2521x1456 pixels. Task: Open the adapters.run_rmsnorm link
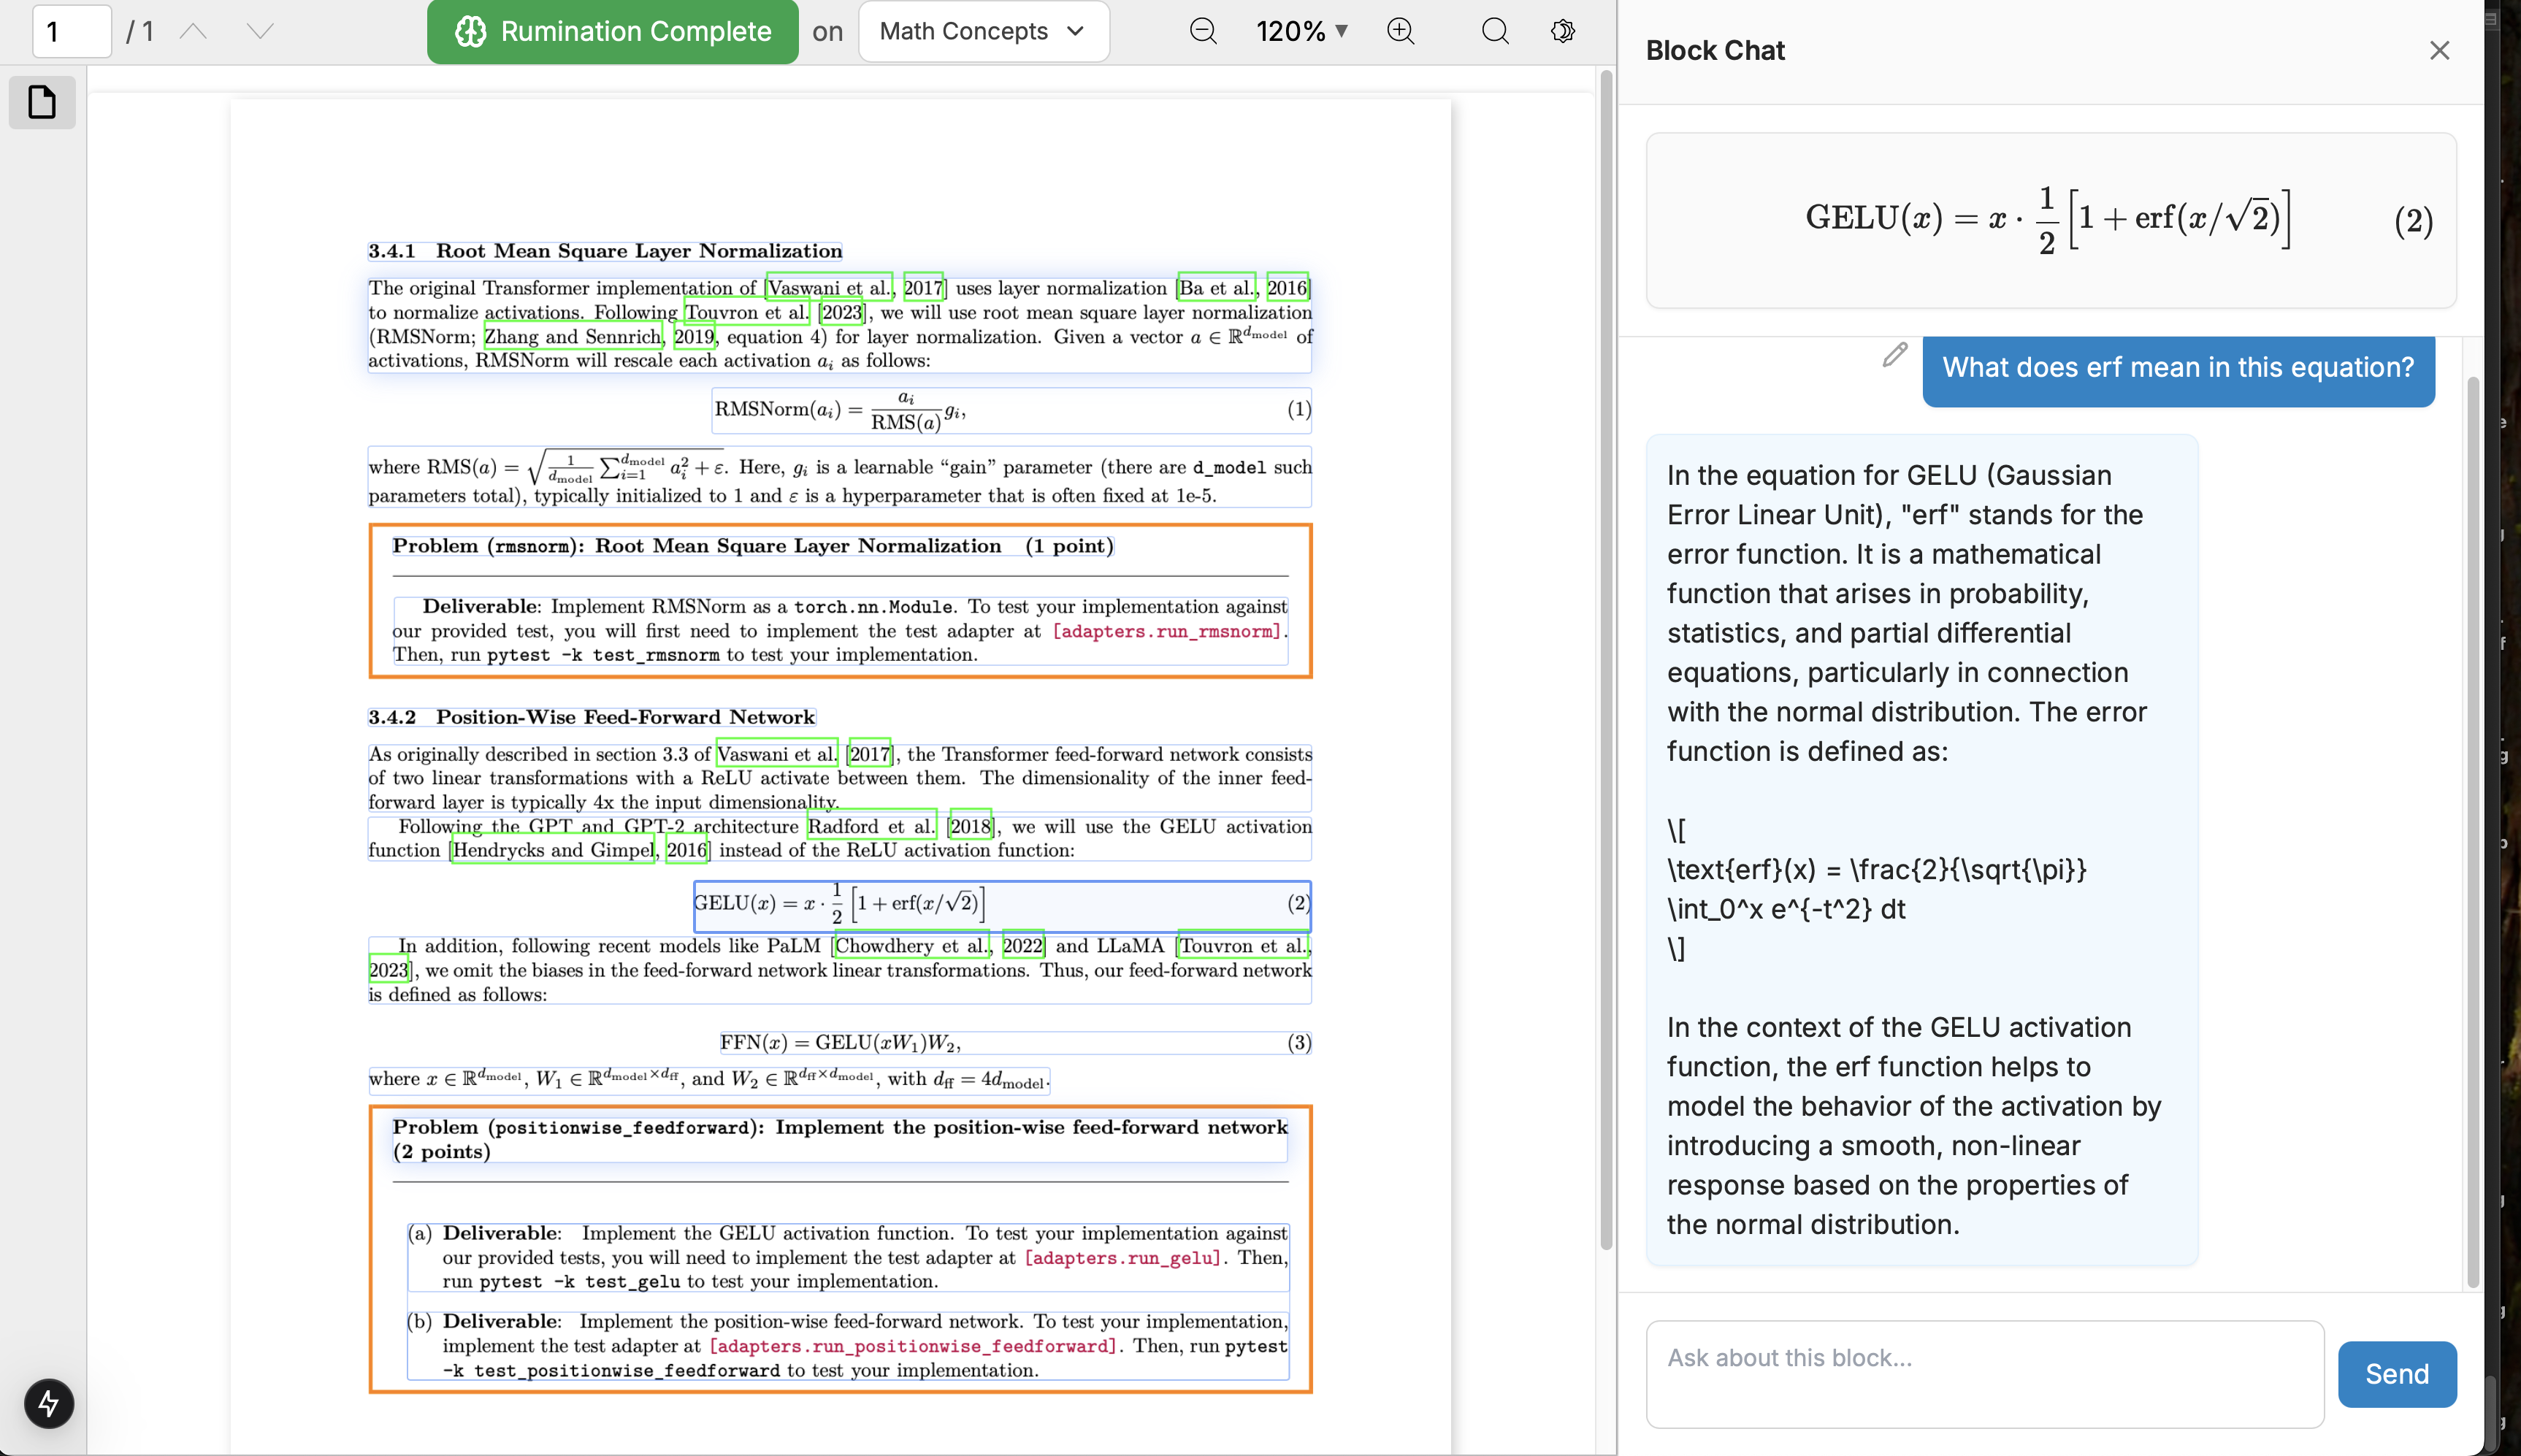(1166, 631)
